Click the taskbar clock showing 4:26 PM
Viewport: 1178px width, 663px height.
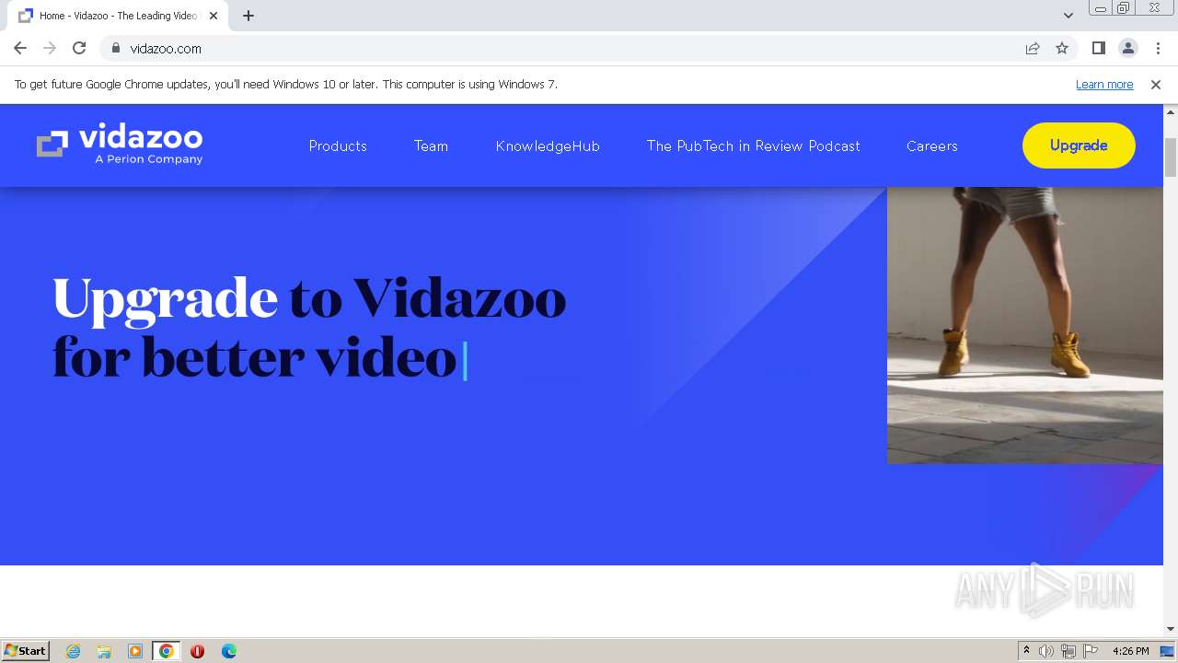coord(1130,651)
